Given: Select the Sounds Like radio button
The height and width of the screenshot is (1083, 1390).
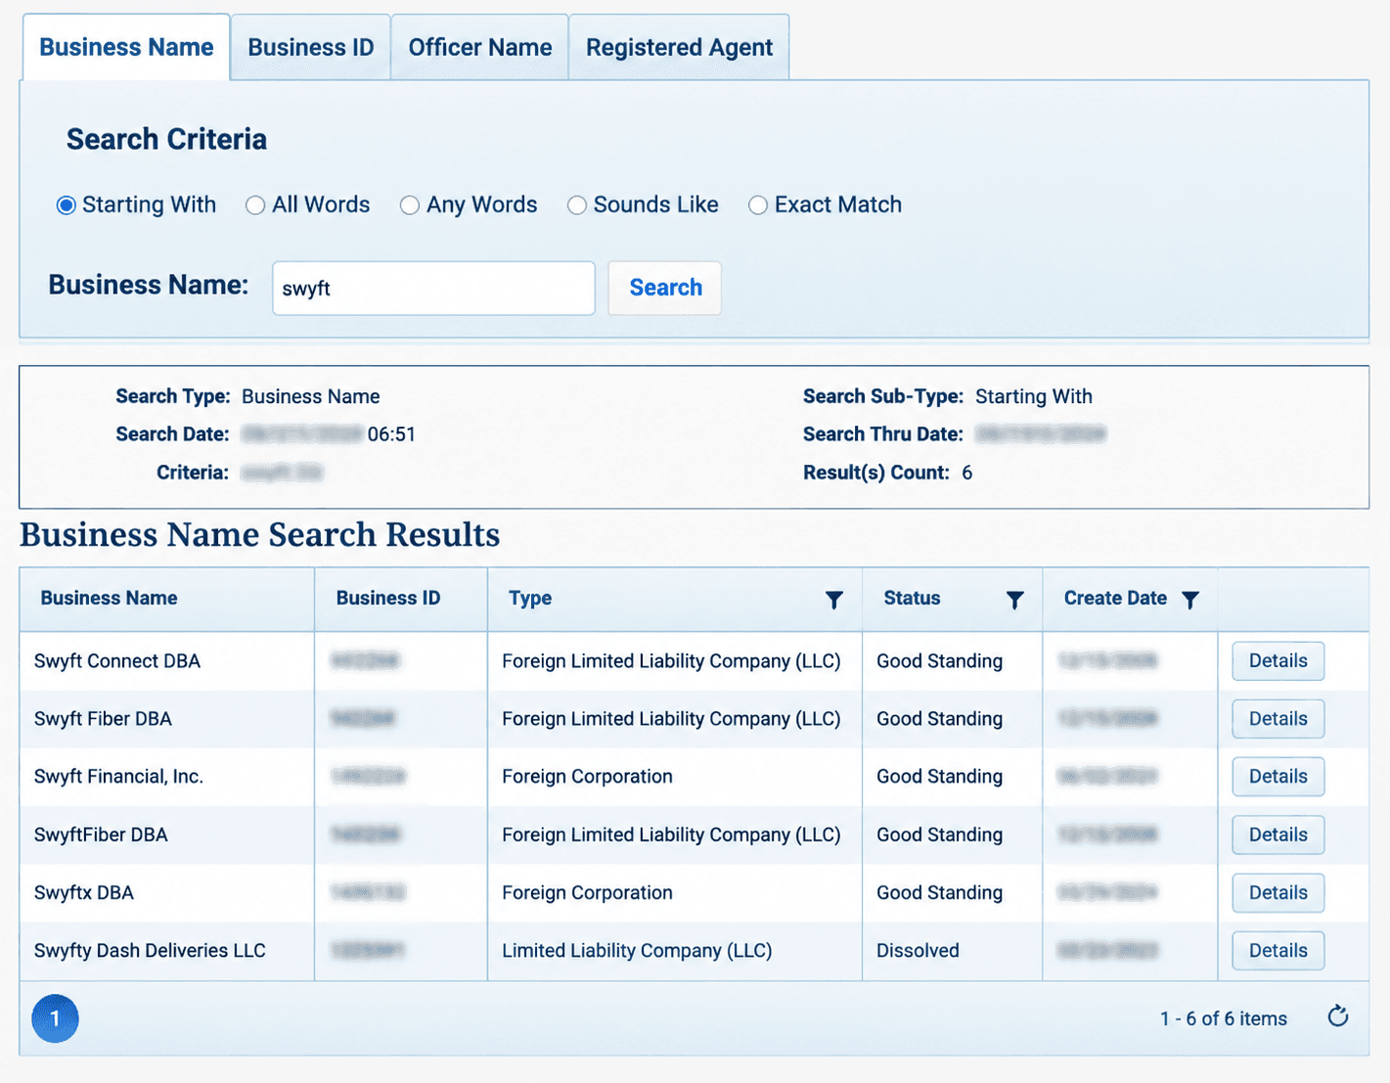Looking at the screenshot, I should click(577, 205).
